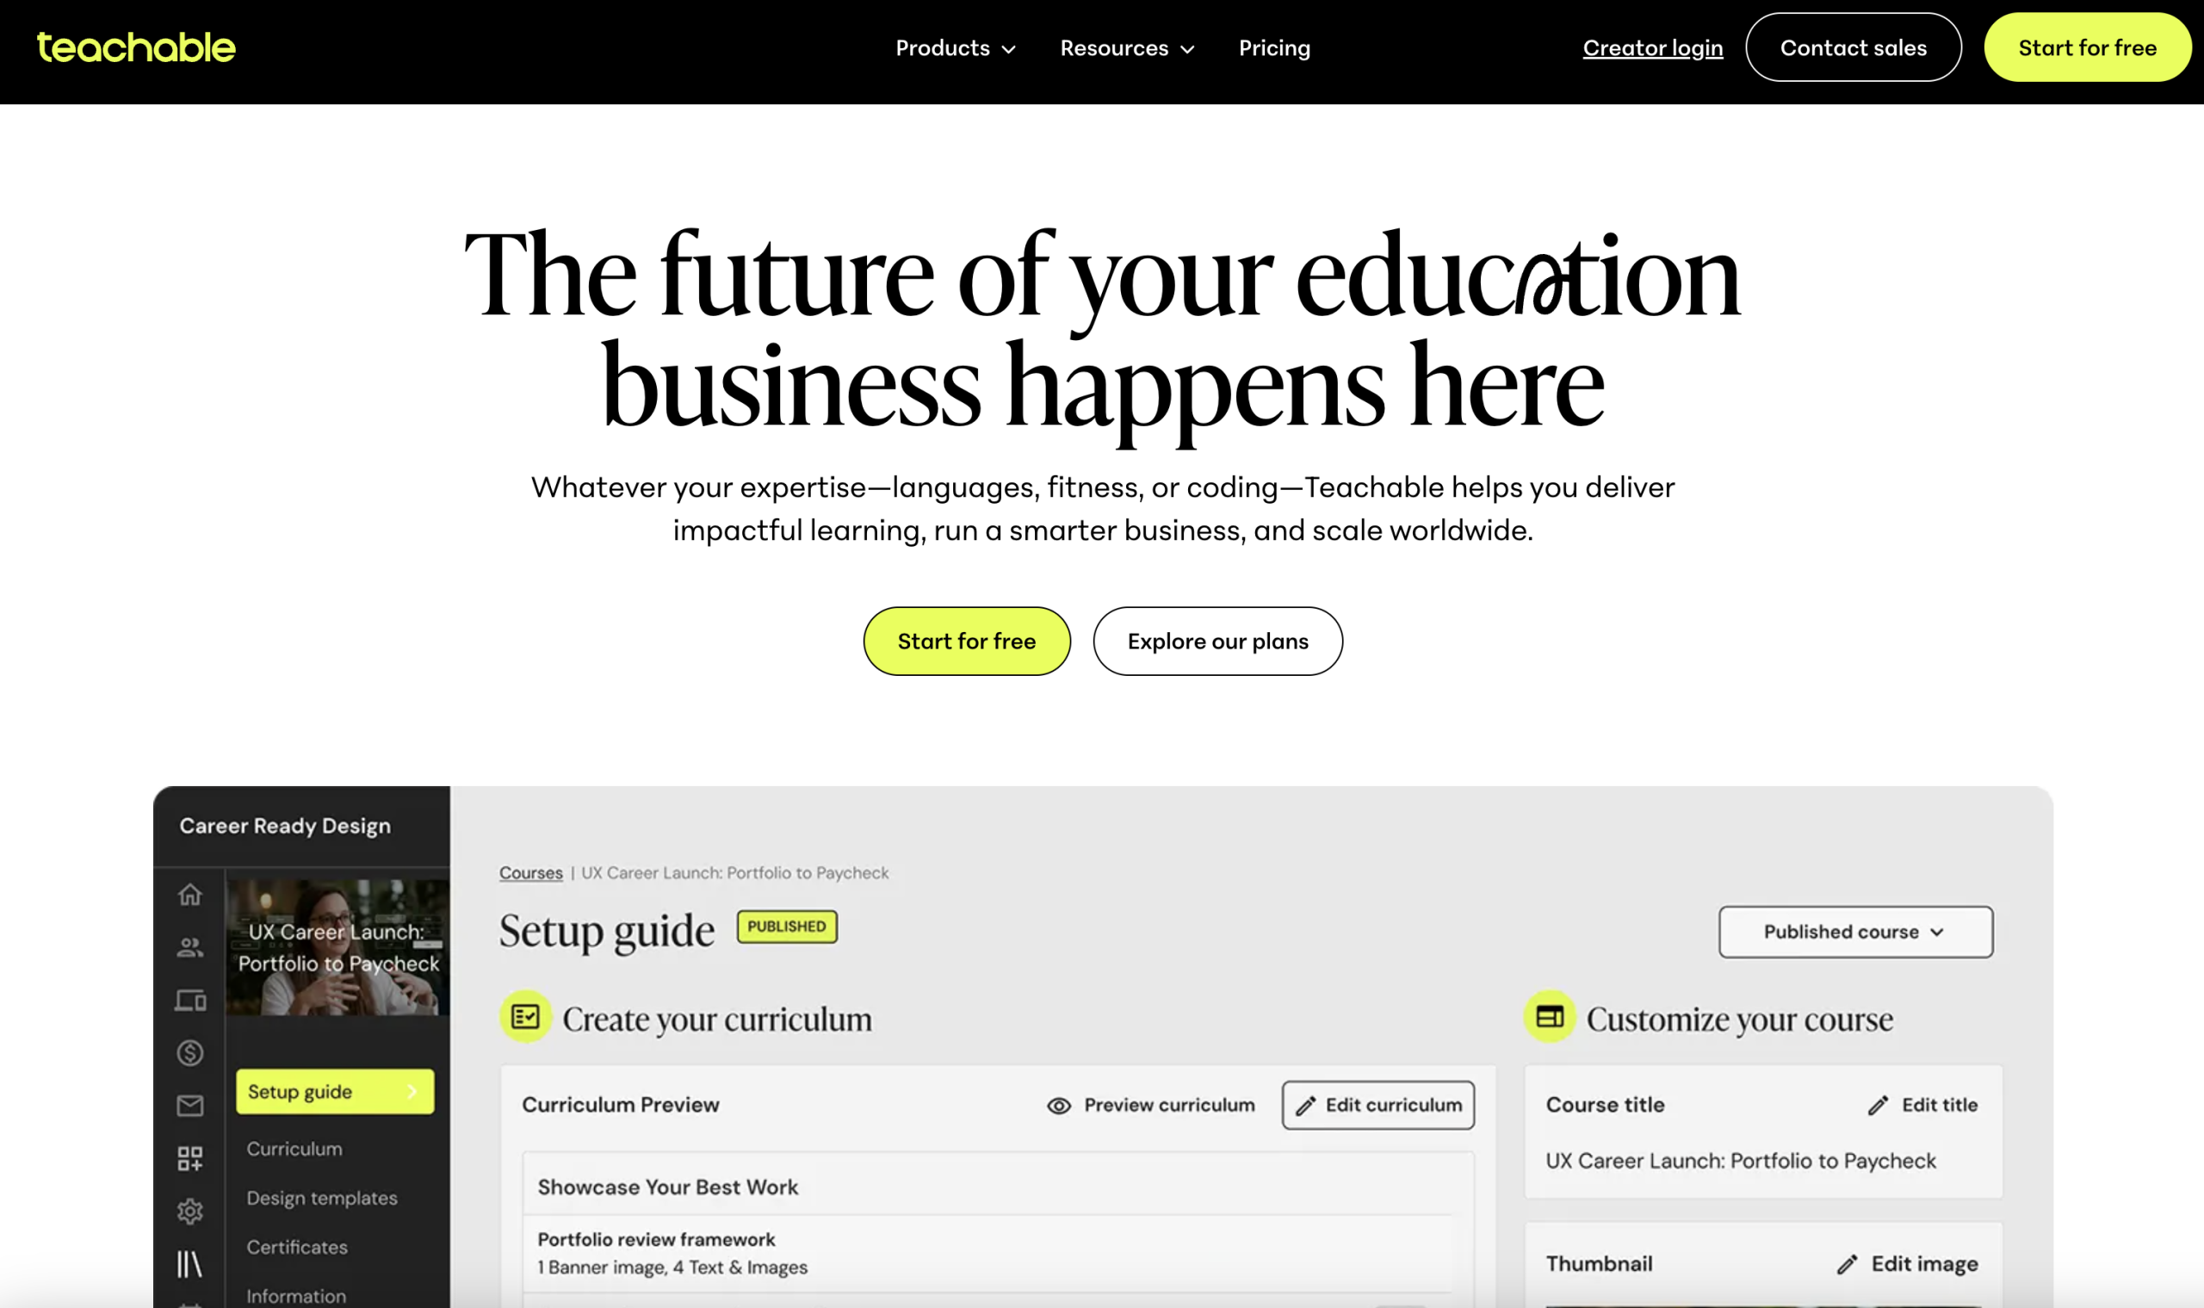Click the teachable logo
2204x1308 pixels.
[x=137, y=47]
